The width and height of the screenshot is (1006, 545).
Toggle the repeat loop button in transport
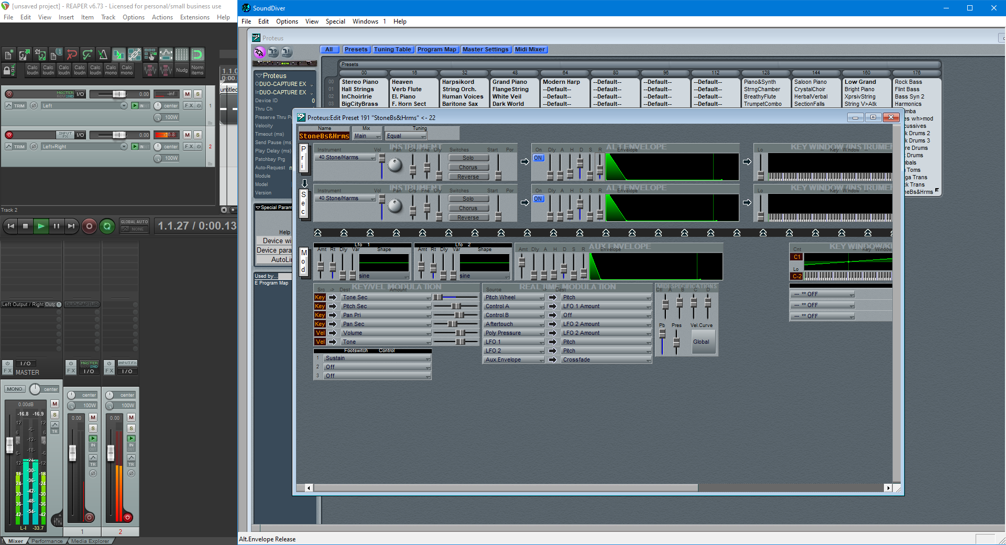pyautogui.click(x=107, y=226)
